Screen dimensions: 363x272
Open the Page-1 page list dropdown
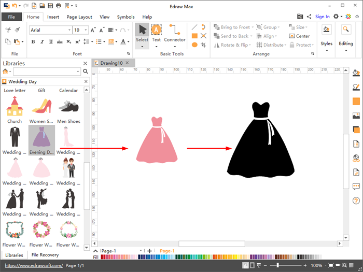click(141, 251)
